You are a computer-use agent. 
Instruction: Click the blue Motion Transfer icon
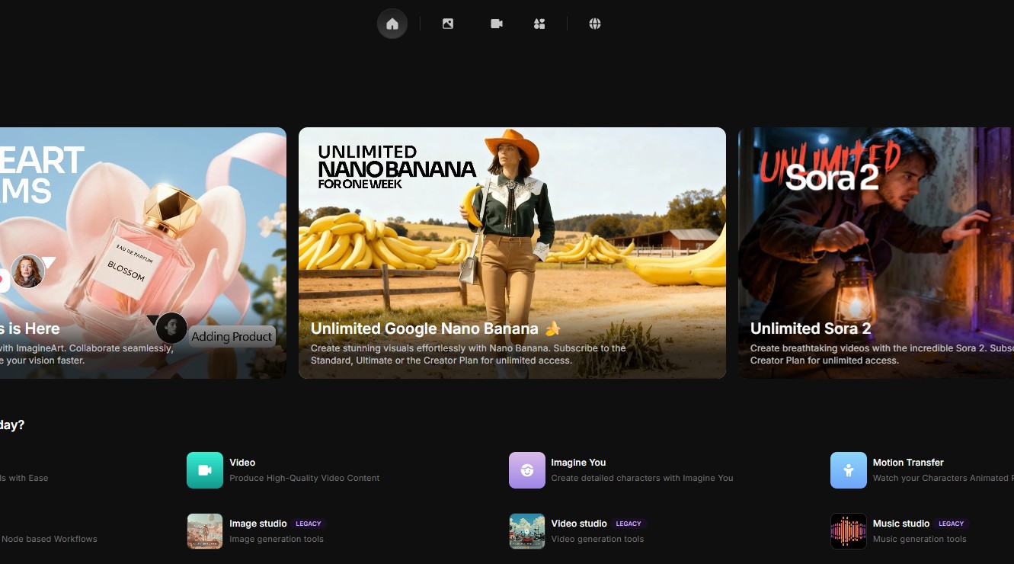coord(849,470)
